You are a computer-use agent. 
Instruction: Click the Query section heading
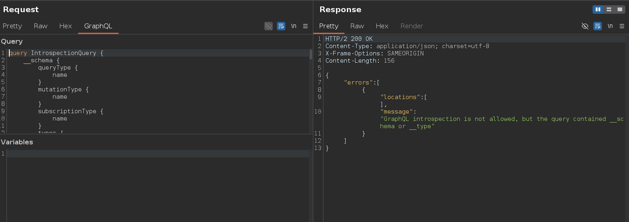point(12,41)
